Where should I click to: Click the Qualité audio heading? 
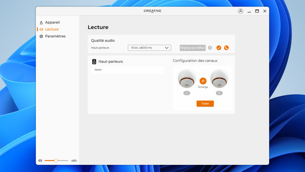pyautogui.click(x=103, y=41)
